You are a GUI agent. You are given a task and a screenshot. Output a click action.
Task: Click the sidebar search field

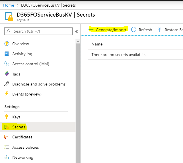38,31
